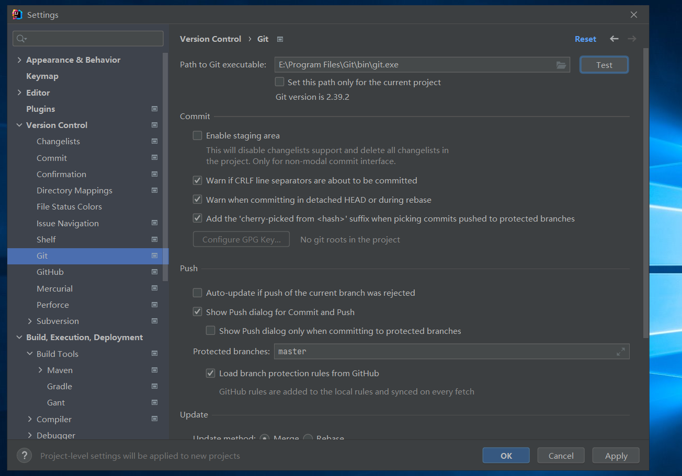Click the Test button for Git executable
The height and width of the screenshot is (476, 682).
point(604,65)
